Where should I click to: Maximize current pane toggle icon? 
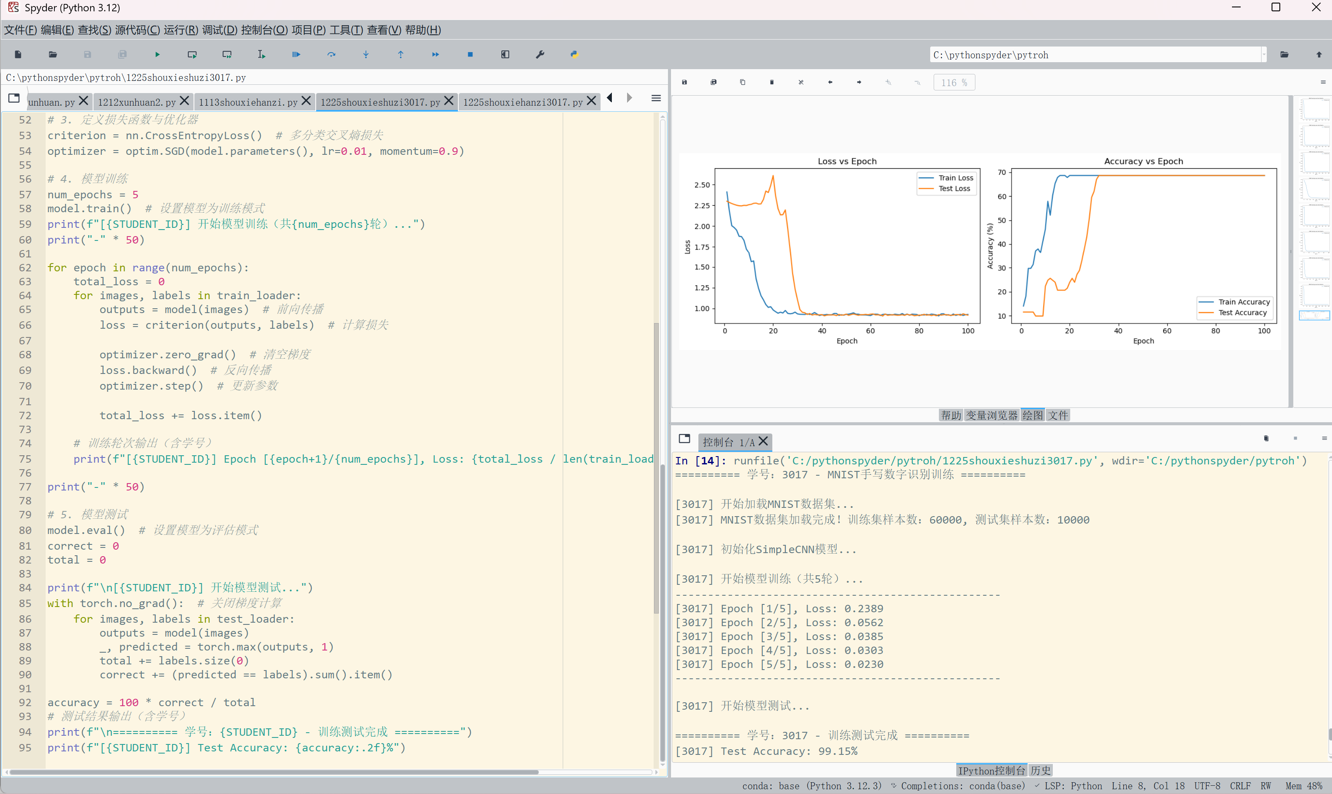[x=505, y=55]
